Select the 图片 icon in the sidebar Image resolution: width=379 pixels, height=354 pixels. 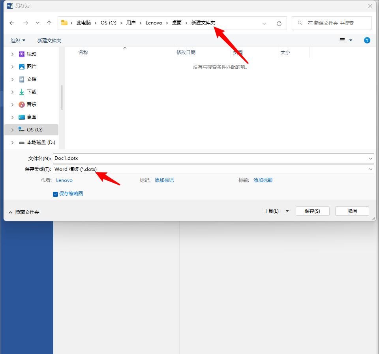[21, 66]
